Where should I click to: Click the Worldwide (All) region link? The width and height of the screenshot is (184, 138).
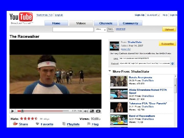pos(44,15)
